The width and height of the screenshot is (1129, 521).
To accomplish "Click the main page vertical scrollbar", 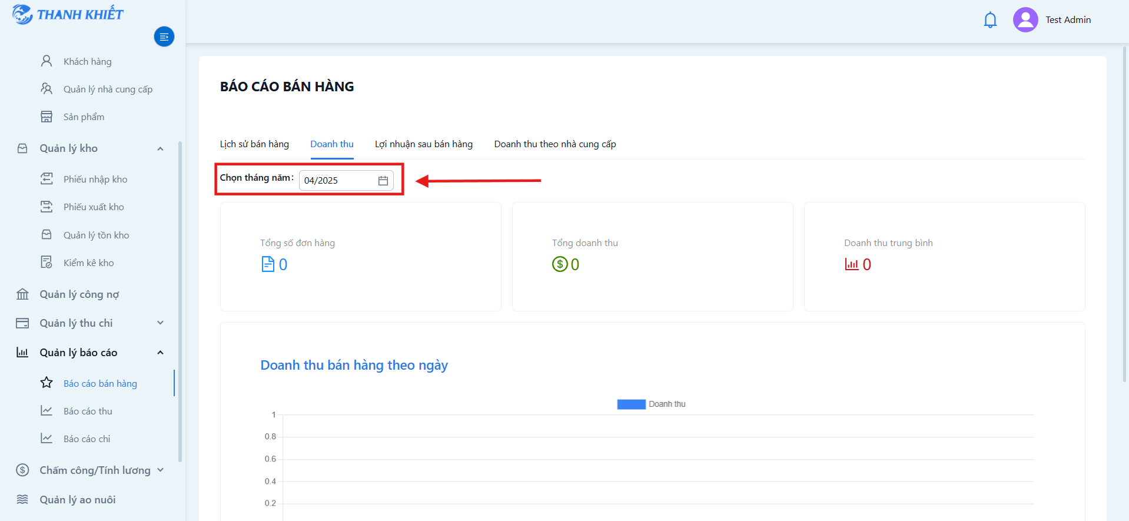I will coord(1124,214).
